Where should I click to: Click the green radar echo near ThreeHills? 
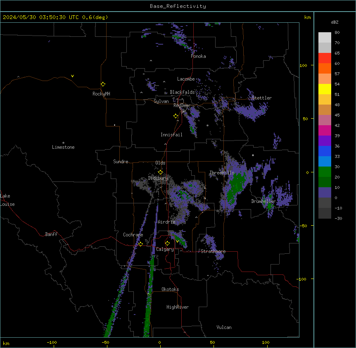pos(236,186)
